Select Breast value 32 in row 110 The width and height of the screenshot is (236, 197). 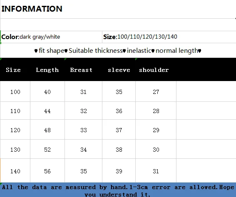pos(84,111)
